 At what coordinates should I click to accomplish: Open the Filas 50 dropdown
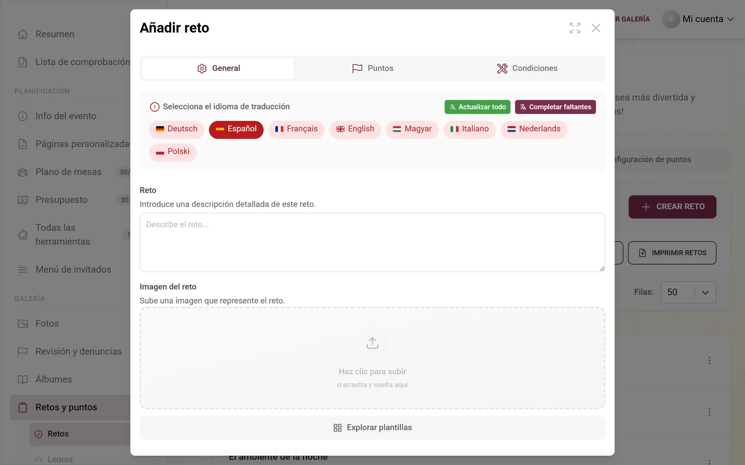tap(688, 292)
